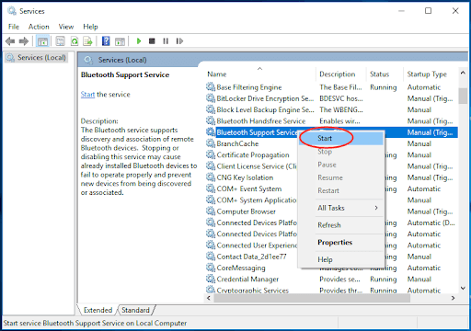Viewport: 471px width, 331px height.
Task: Click the vertical scrollbar down arrow
Action: click(463, 288)
